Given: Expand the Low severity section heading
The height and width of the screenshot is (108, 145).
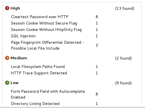Looking at the screenshot, I should click(14, 83).
